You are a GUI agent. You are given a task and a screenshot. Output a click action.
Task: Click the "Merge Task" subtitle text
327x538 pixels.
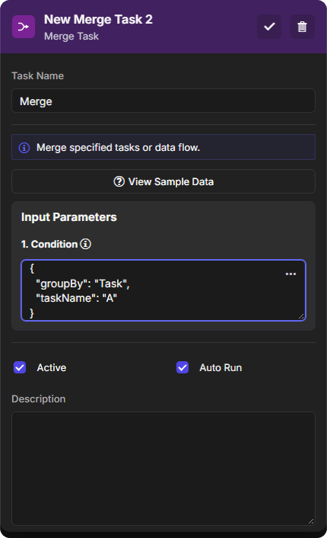pyautogui.click(x=71, y=36)
